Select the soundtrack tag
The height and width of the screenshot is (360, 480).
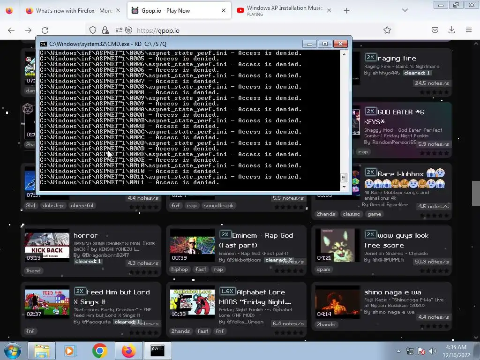218,205
